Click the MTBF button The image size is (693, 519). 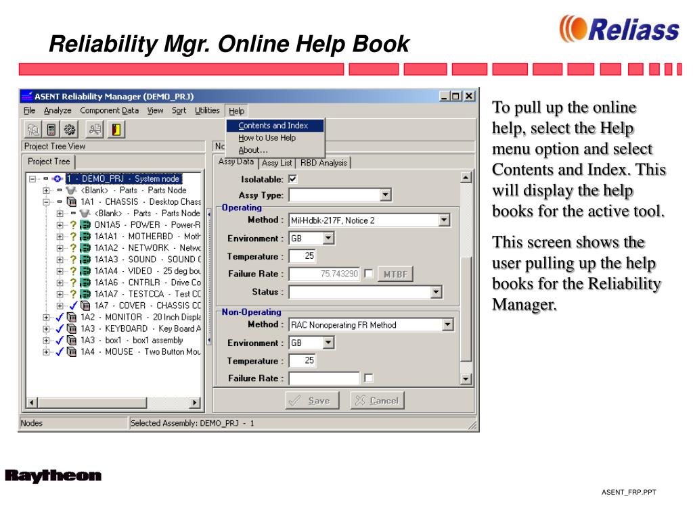[395, 274]
